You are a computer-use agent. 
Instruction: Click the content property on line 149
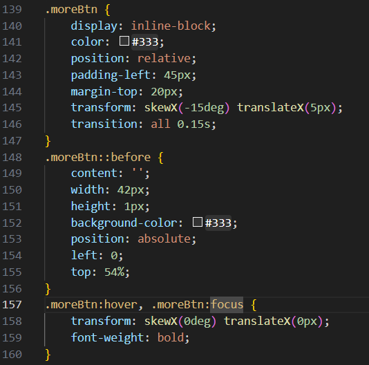tap(94, 174)
